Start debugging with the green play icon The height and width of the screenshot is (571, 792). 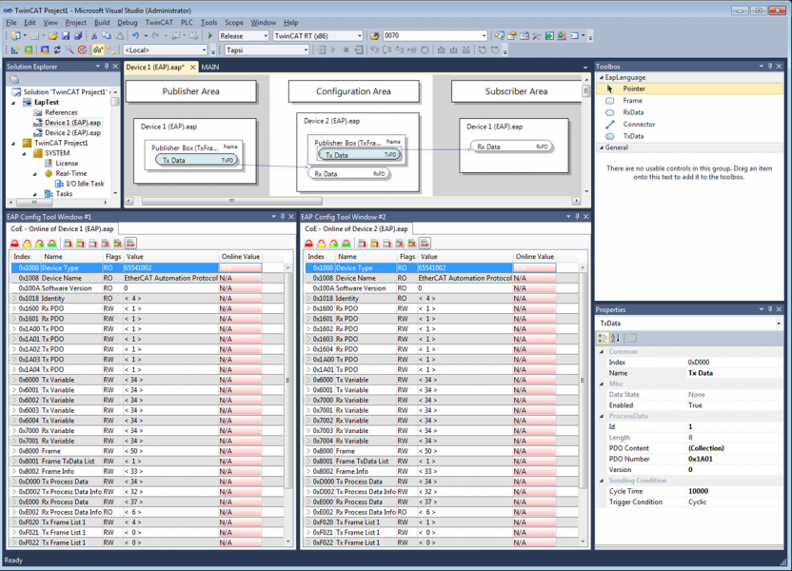(210, 36)
